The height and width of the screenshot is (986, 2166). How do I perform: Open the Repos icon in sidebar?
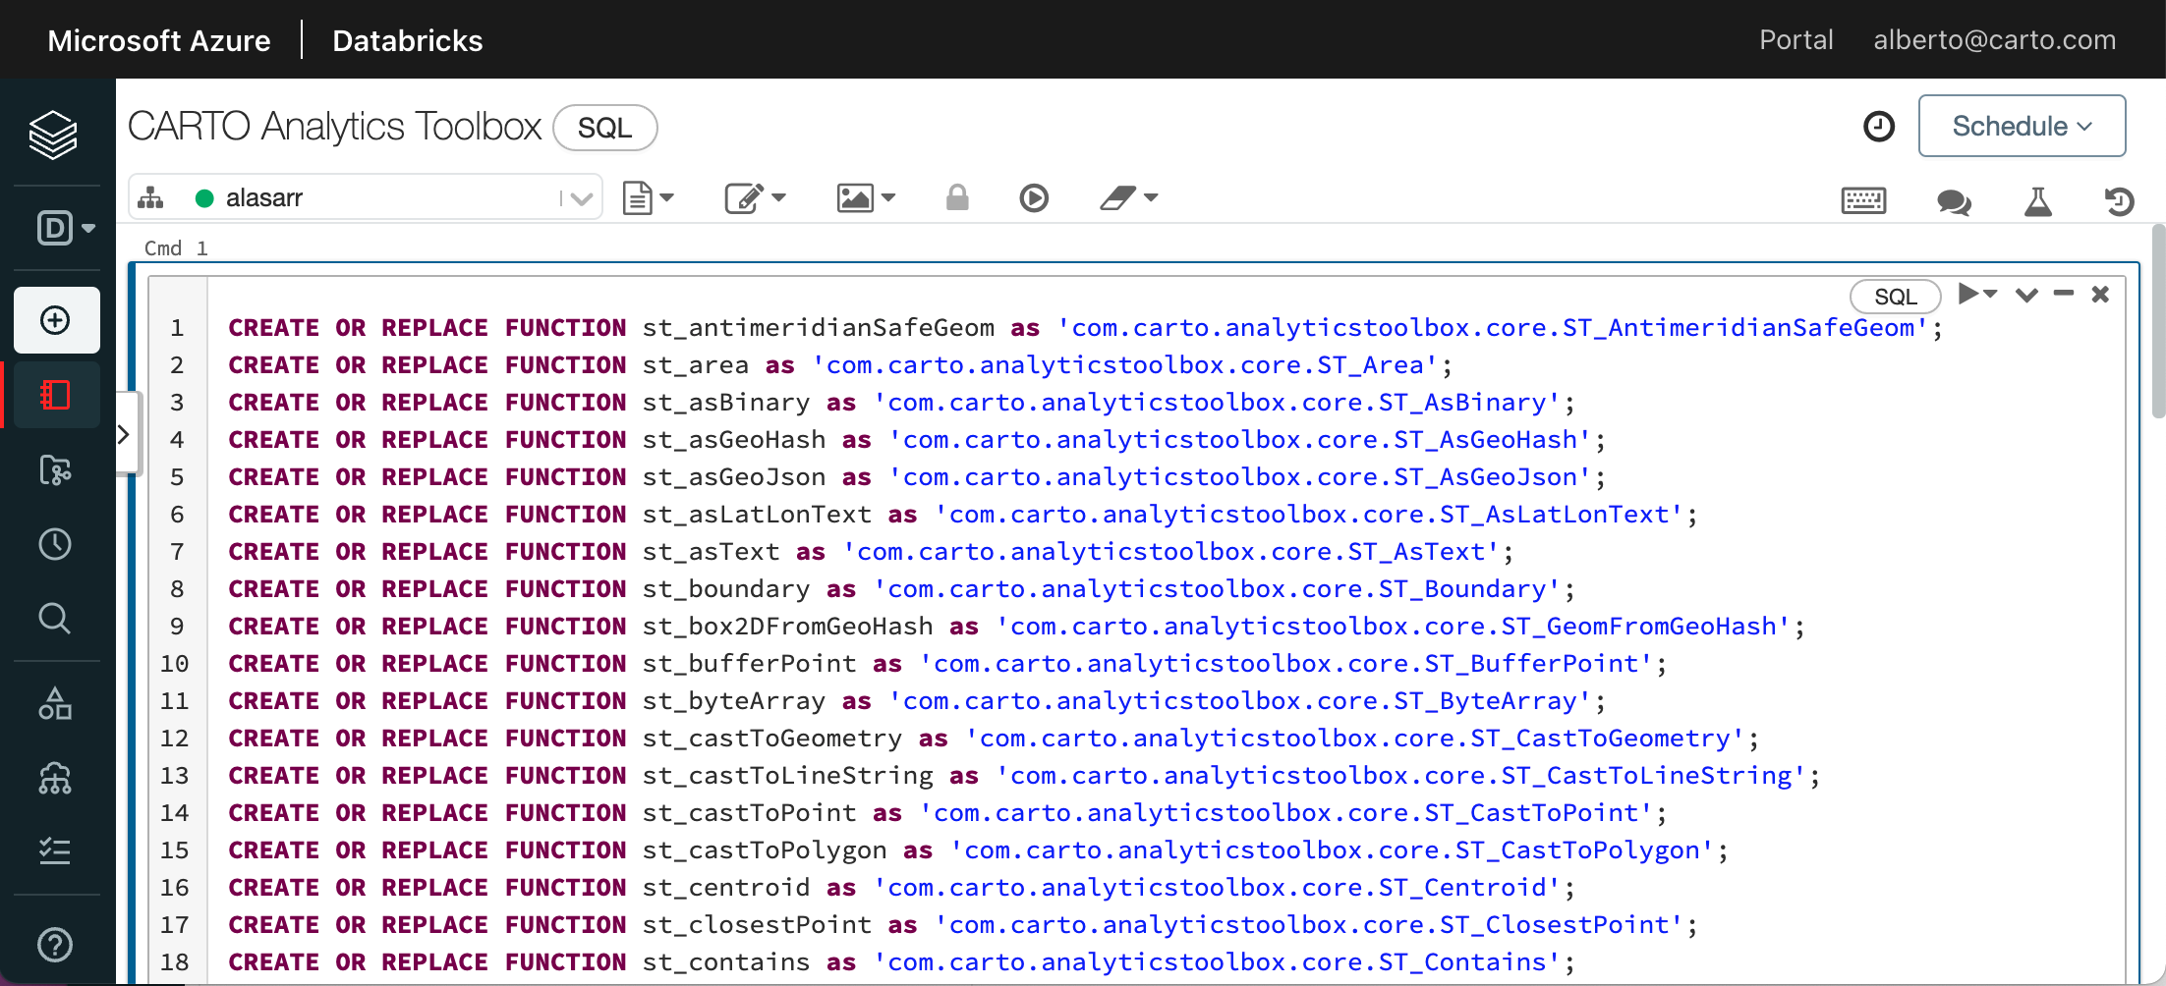coord(55,470)
